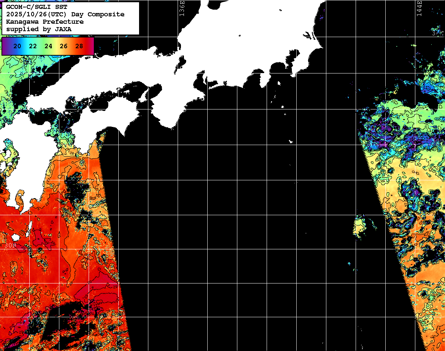Click the 144E longitude label

point(419,8)
